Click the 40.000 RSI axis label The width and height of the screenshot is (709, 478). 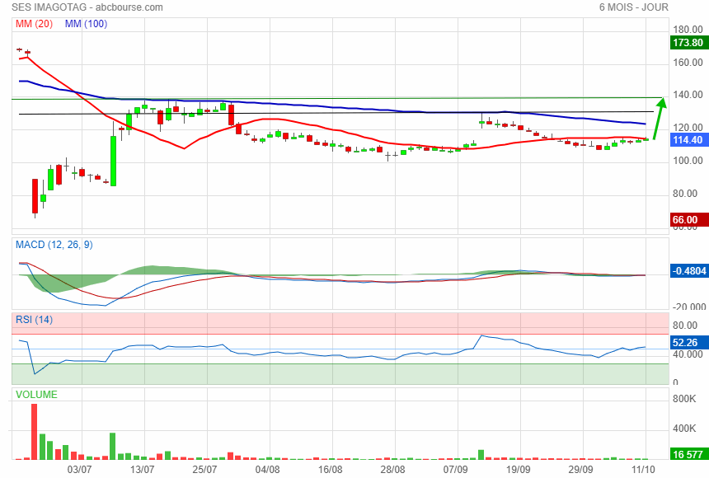(x=688, y=354)
